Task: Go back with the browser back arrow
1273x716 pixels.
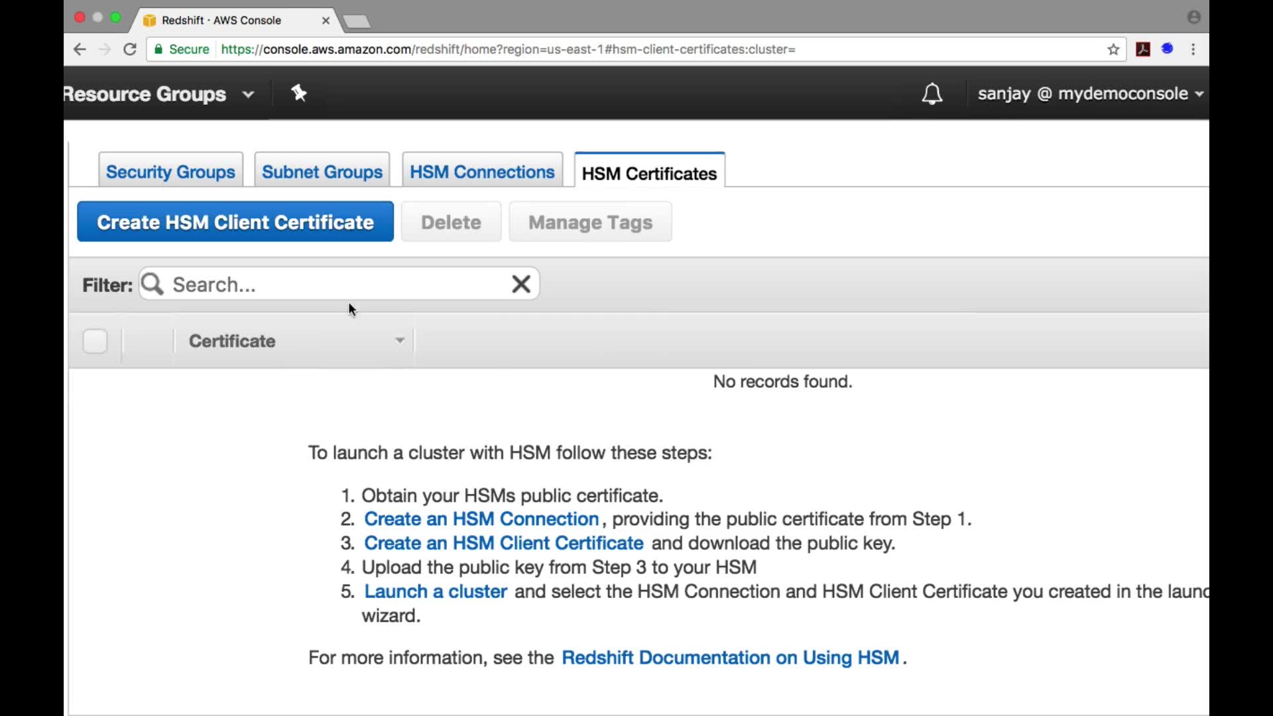Action: click(80, 50)
